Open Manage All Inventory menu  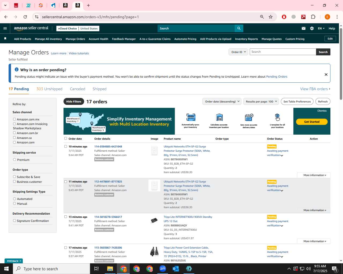48,39
